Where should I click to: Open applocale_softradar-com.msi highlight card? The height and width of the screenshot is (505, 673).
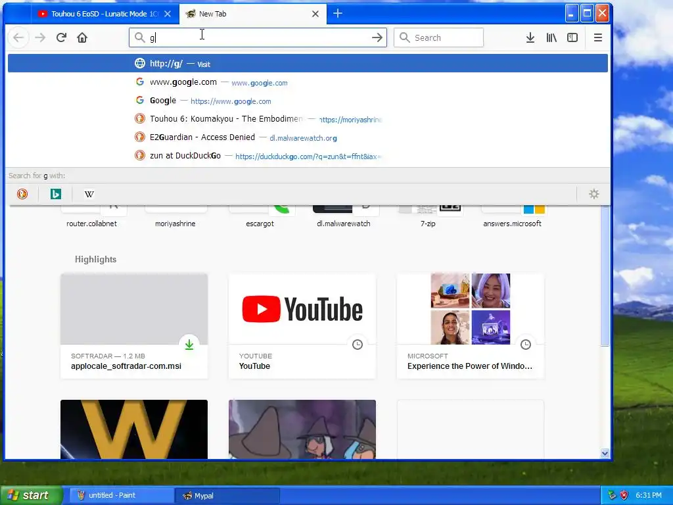[134, 326]
